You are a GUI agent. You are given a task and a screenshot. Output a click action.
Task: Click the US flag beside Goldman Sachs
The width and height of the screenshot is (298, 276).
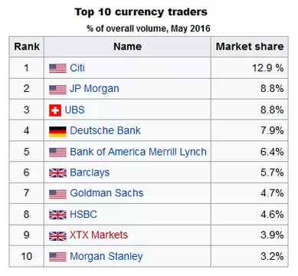[x=57, y=194]
